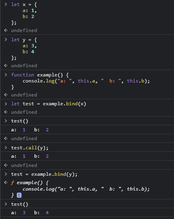
Task: Click the input chevron beside 'test = example.bind(y);'
Action: (x=6, y=174)
